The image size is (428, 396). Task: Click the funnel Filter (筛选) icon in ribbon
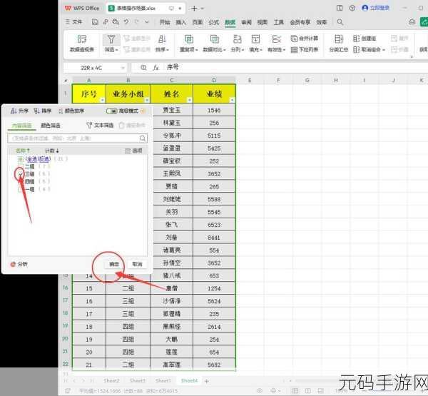(x=111, y=40)
